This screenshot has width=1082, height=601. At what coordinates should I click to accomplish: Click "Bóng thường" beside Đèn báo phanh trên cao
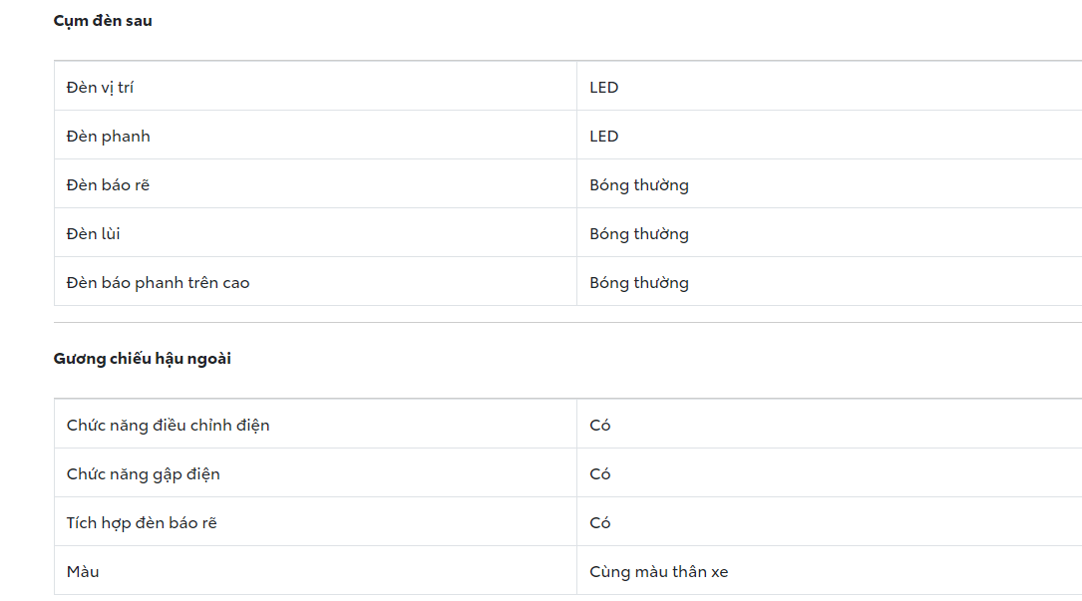(x=638, y=283)
